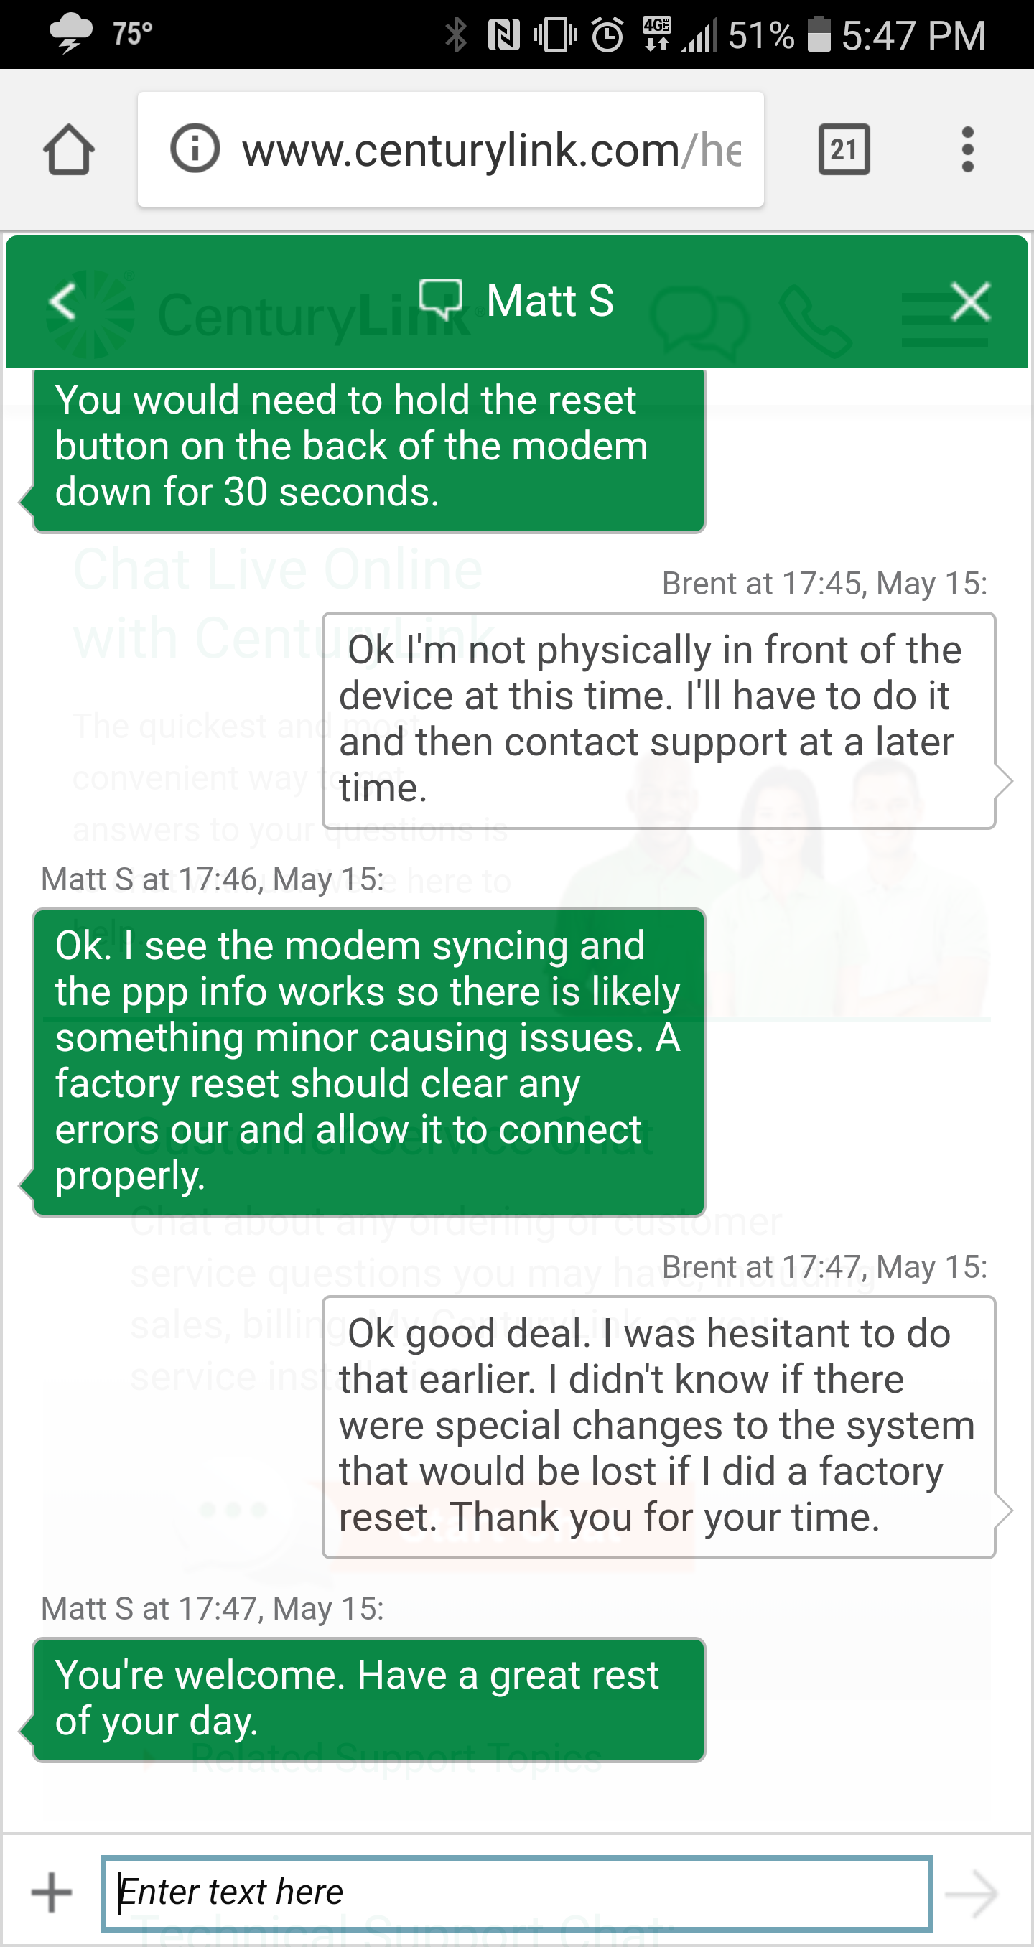Tap the battery indicator at 51%
1034x1947 pixels.
point(819,34)
